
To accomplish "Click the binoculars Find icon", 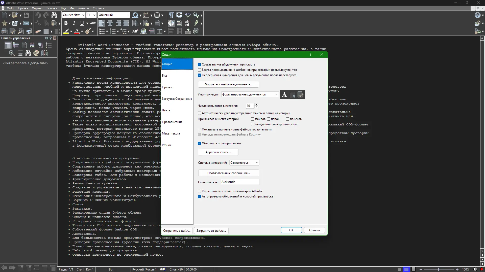I will pyautogui.click(x=54, y=15).
